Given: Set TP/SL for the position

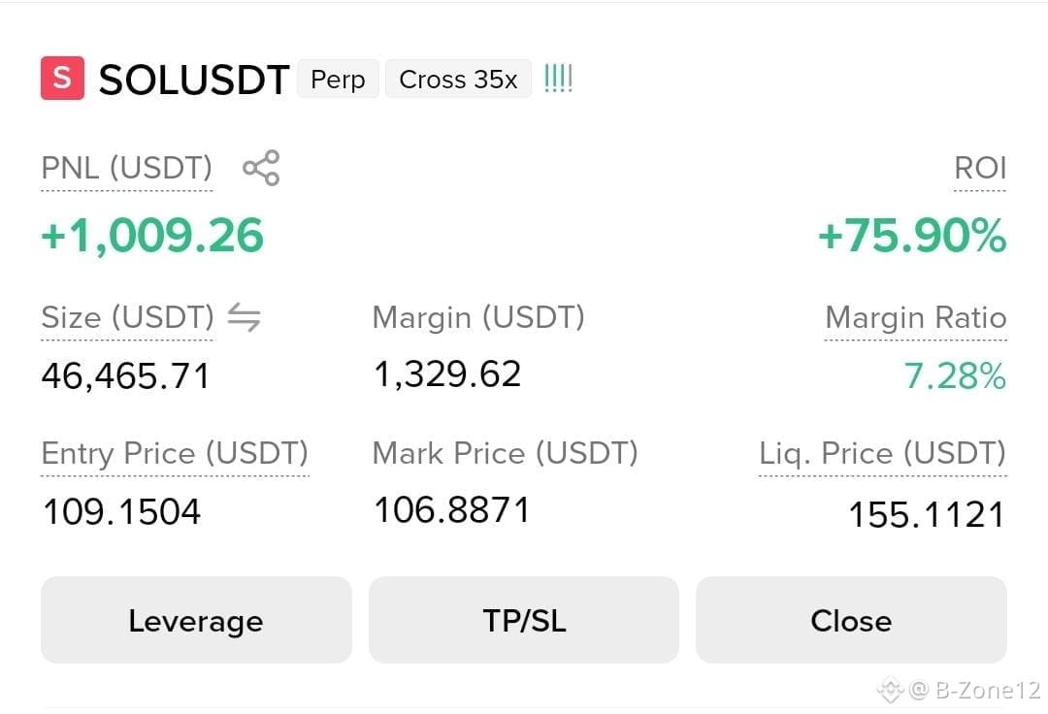Looking at the screenshot, I should click(x=523, y=620).
